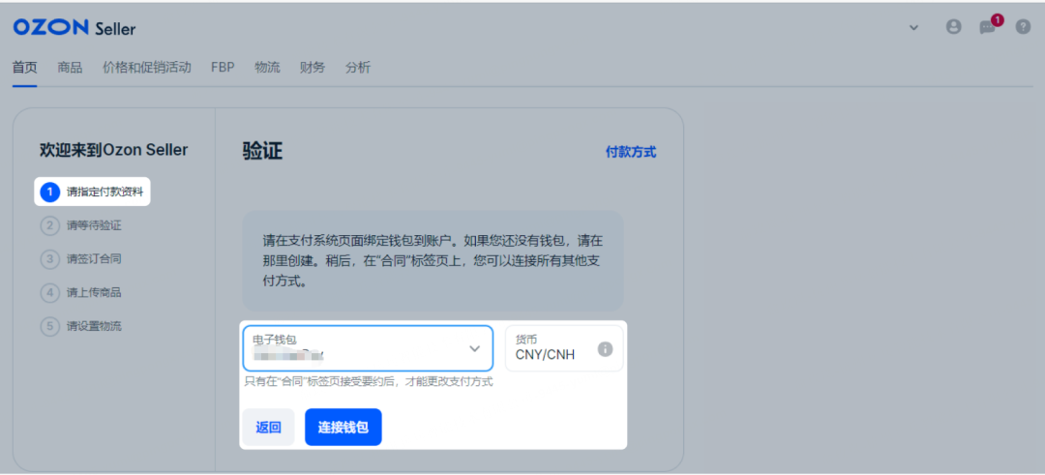Select step 1 请指定付款资料
Viewport: 1045px width, 475px height.
click(x=93, y=192)
